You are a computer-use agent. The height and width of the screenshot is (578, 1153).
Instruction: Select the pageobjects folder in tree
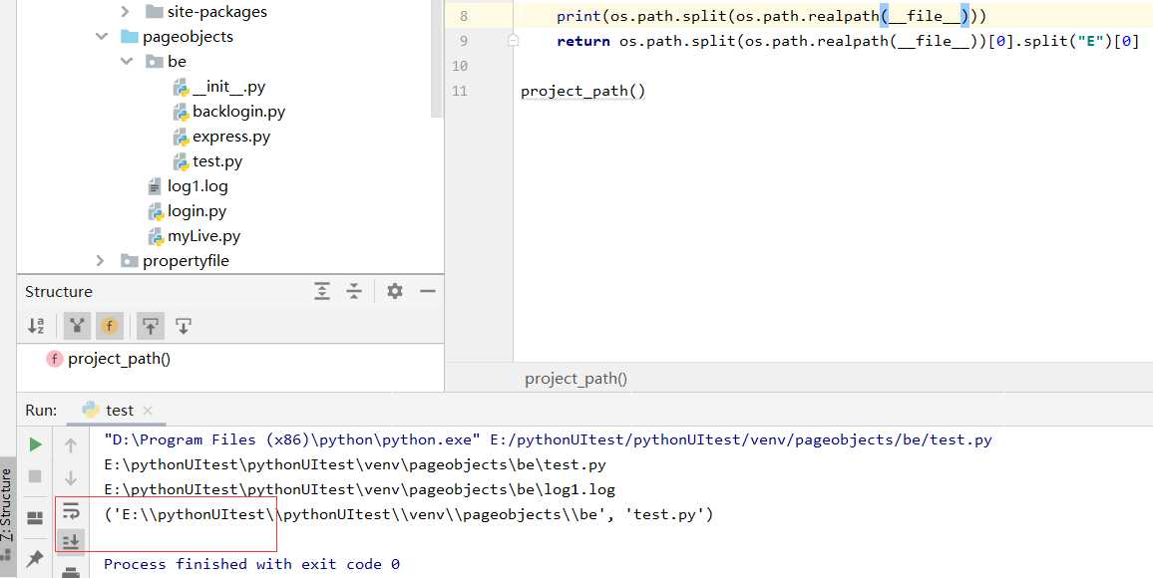[x=188, y=37]
